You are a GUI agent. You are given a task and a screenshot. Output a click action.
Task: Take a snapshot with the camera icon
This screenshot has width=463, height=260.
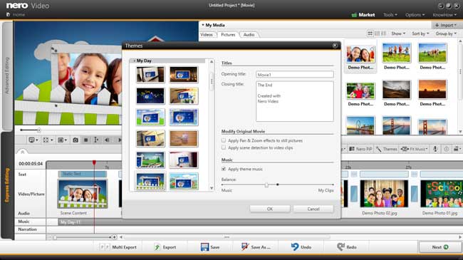click(76, 140)
